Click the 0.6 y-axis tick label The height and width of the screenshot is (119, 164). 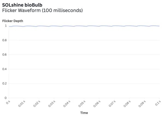click(x=4, y=55)
